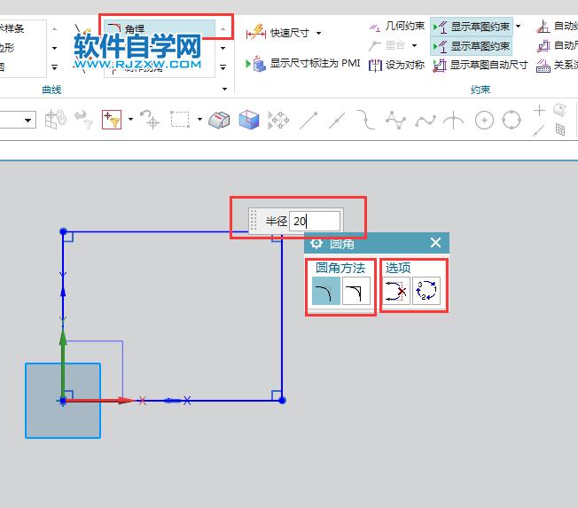The image size is (578, 508).
Task: Select the shaded datum plane square
Action: click(x=63, y=401)
